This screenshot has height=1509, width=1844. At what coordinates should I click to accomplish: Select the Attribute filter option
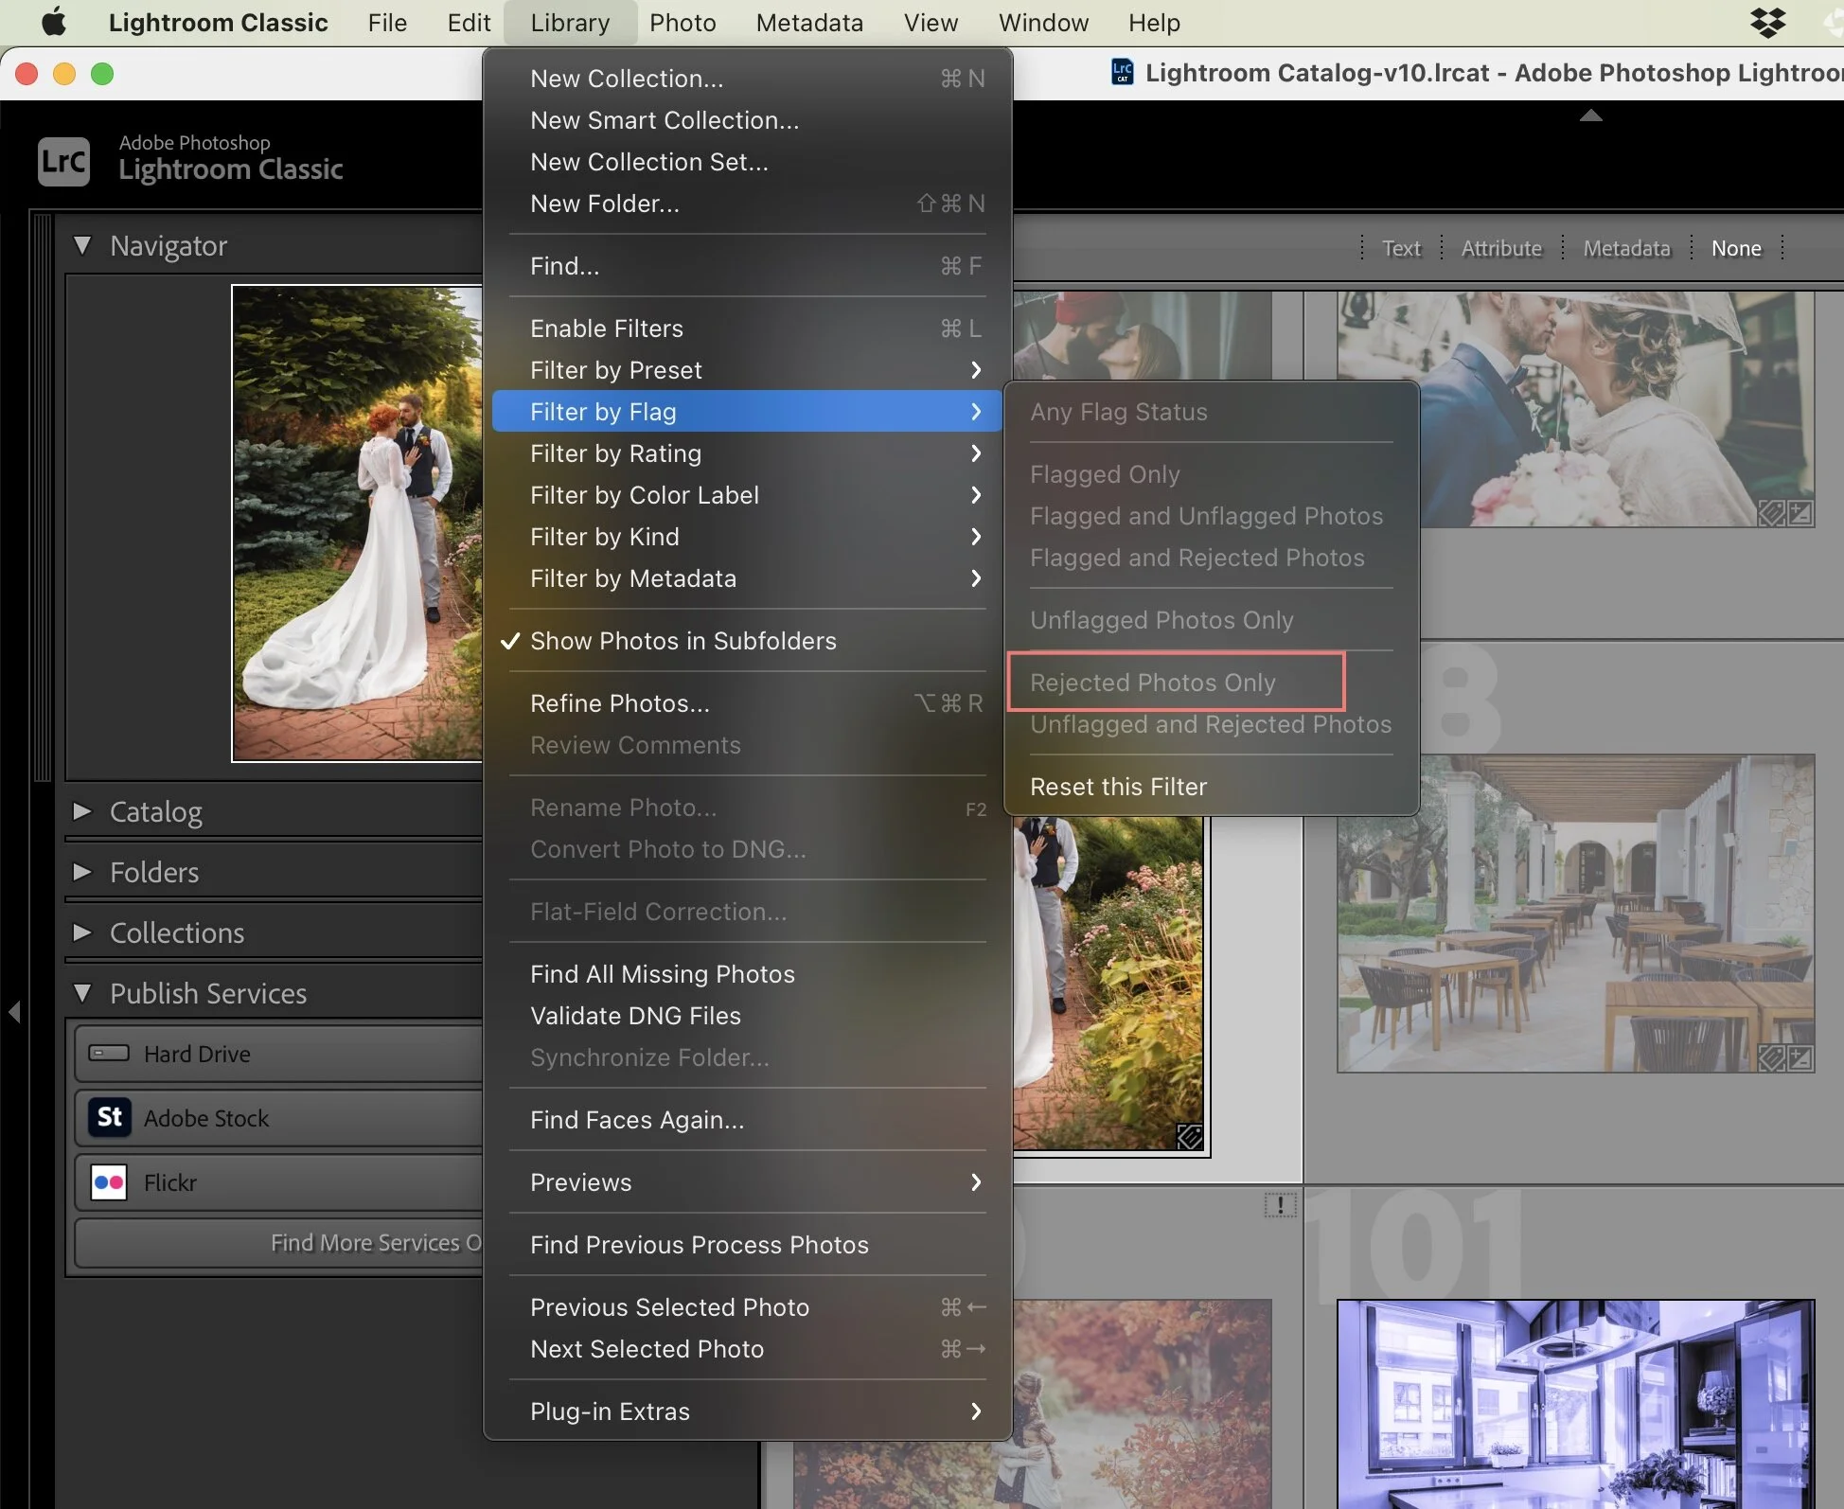1500,248
